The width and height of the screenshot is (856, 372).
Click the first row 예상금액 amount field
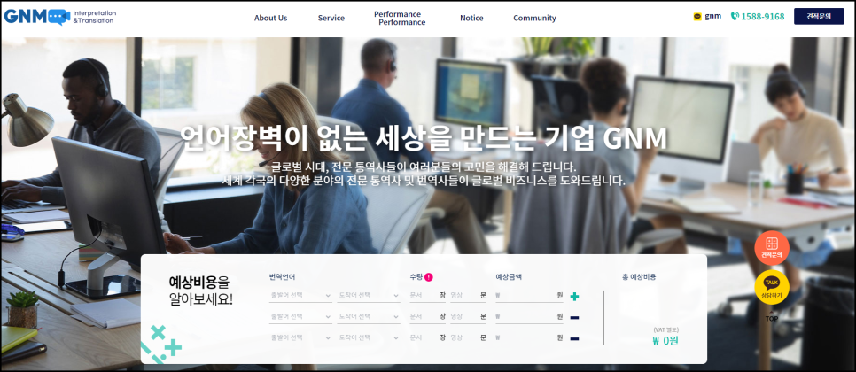529,295
